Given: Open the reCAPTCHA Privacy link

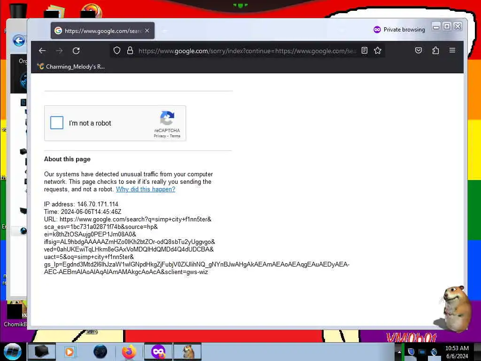Looking at the screenshot, I should [x=160, y=136].
